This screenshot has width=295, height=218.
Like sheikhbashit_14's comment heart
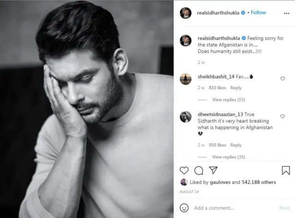point(283,79)
